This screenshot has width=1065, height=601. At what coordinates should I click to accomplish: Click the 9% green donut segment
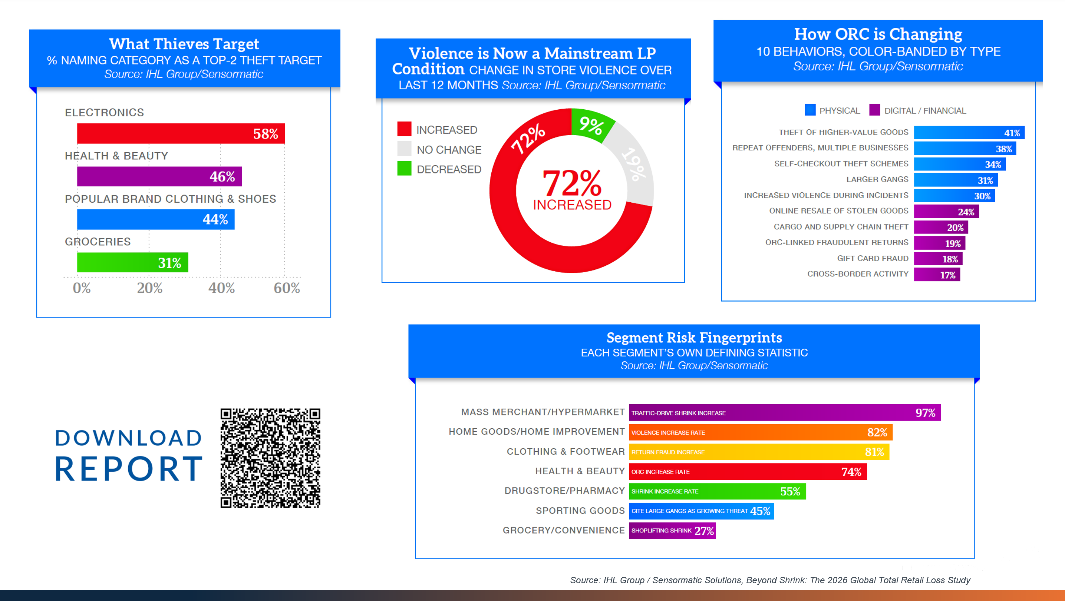tap(591, 125)
